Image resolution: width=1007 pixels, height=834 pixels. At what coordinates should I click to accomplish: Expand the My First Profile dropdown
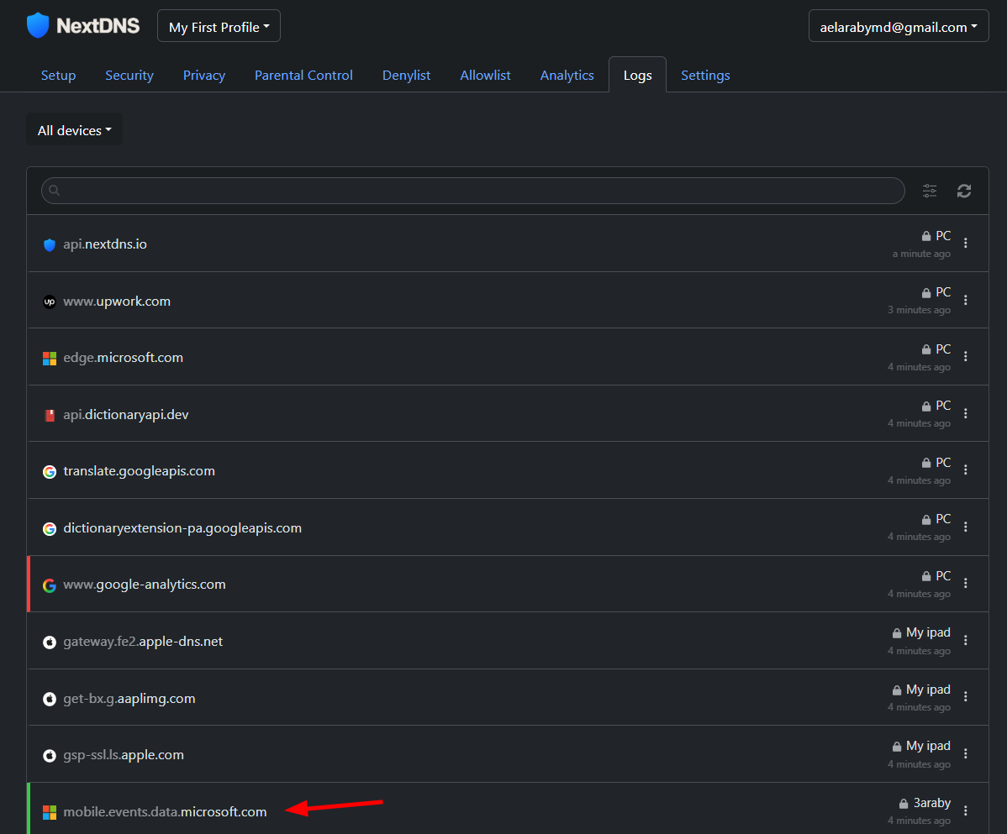[x=219, y=27]
